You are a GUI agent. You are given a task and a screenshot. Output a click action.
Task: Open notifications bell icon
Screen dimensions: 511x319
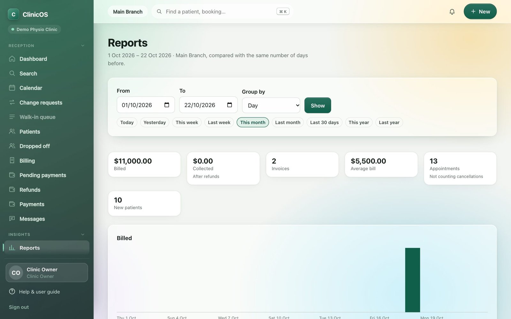452,12
